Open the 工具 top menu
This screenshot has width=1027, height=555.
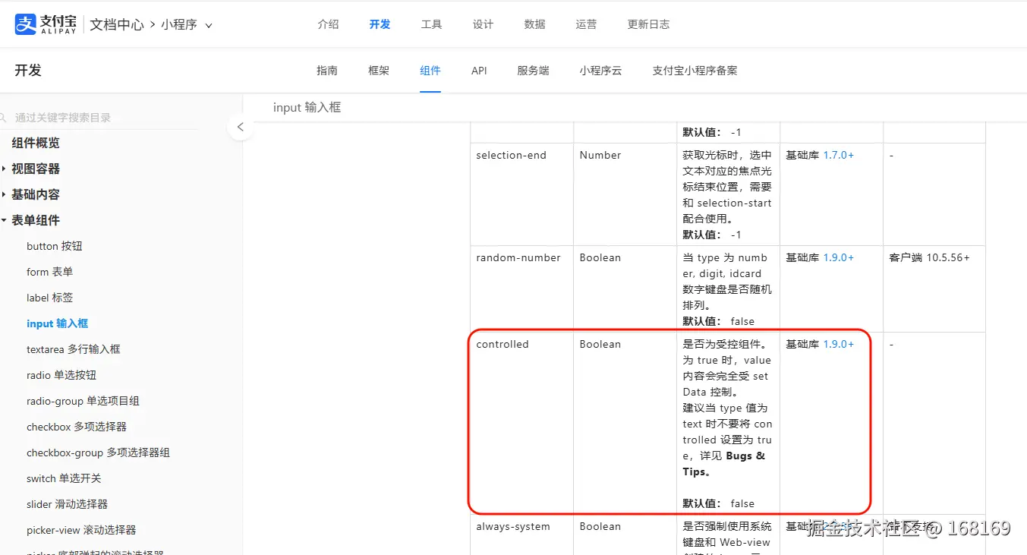tap(431, 24)
